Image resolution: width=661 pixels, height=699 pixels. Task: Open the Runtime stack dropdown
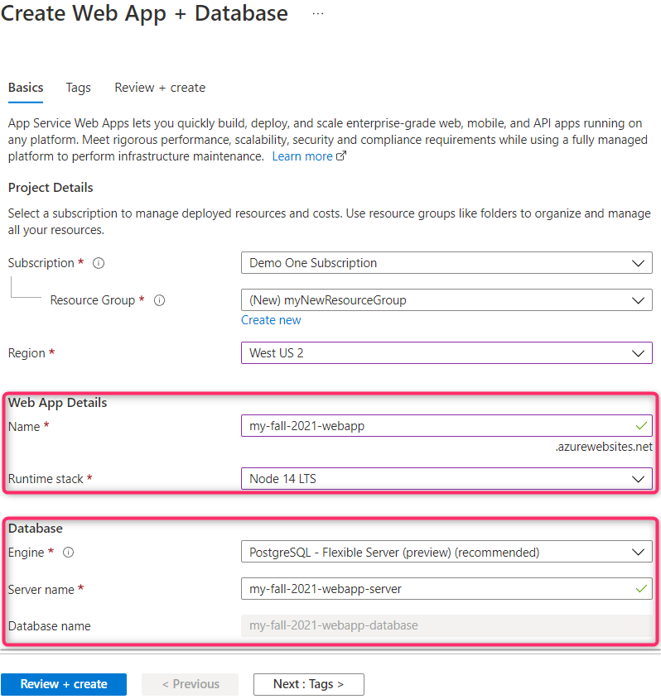point(446,479)
